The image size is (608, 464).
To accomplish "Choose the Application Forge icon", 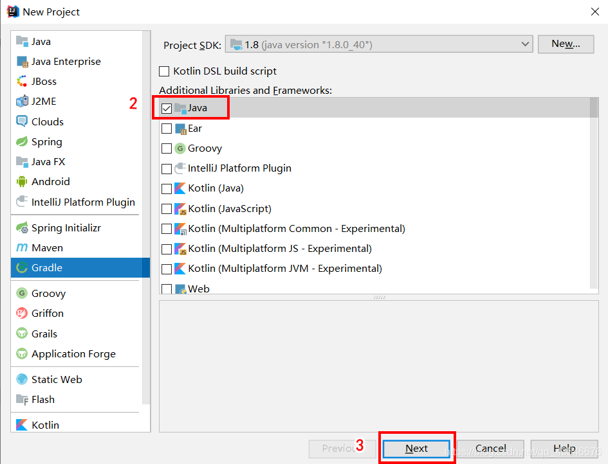I will tap(22, 353).
